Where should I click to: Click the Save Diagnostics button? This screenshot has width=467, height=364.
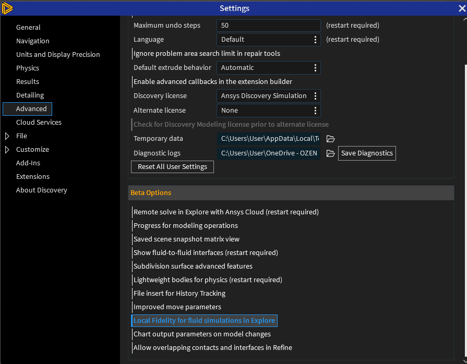(x=367, y=153)
